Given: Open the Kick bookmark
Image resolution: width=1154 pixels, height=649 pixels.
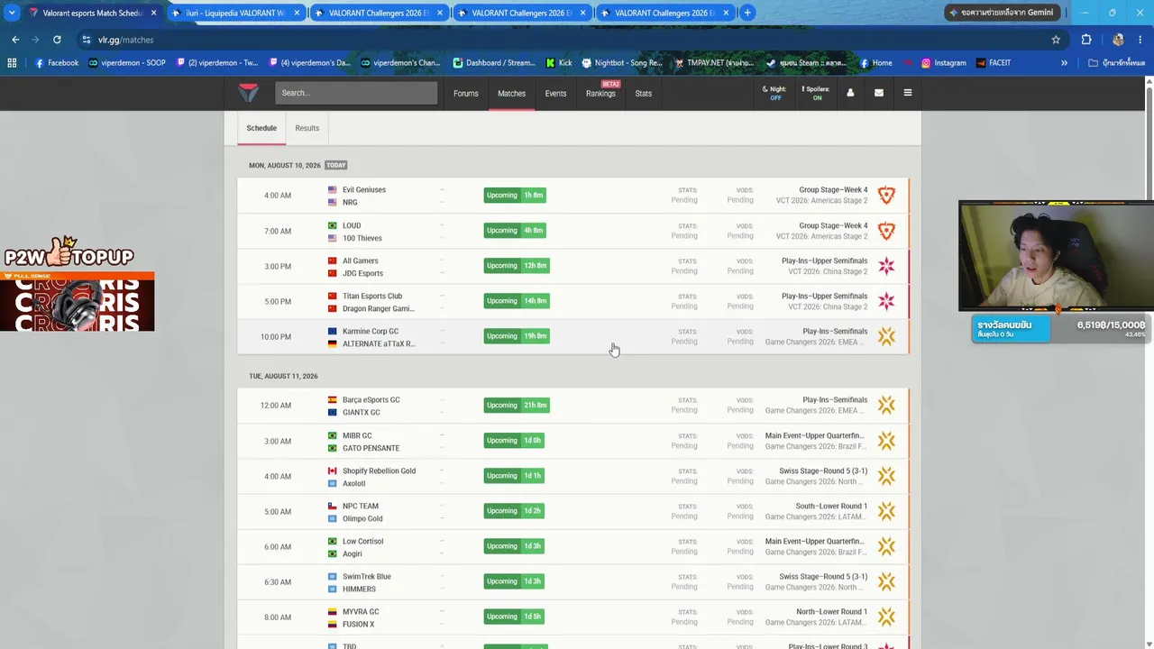Looking at the screenshot, I should [559, 63].
